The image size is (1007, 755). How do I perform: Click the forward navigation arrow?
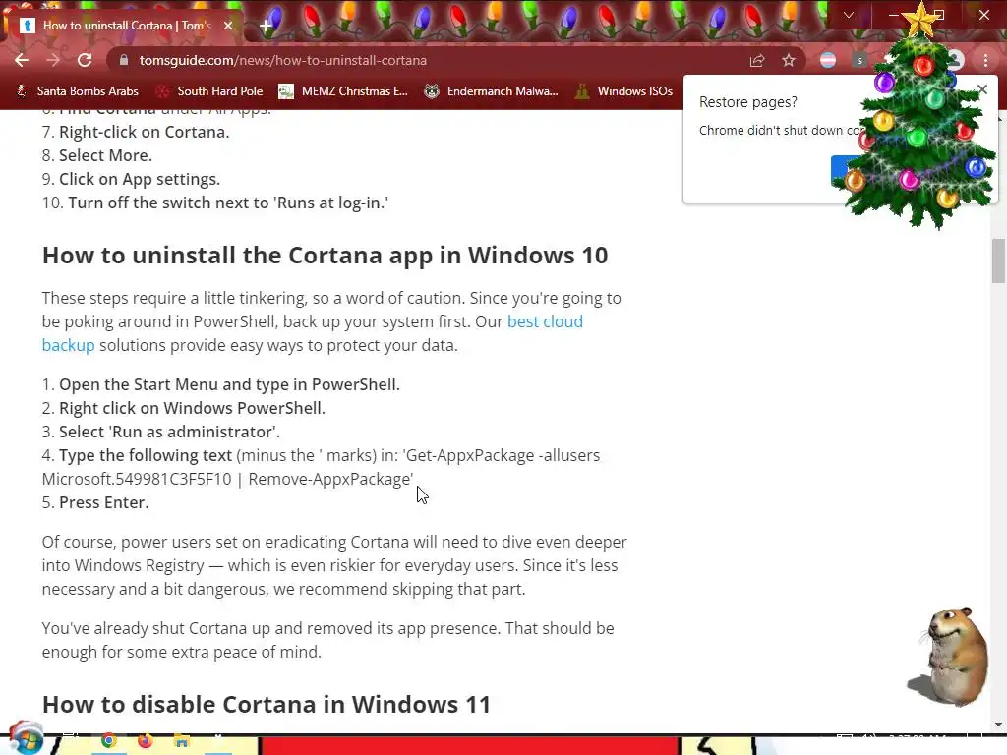point(53,60)
